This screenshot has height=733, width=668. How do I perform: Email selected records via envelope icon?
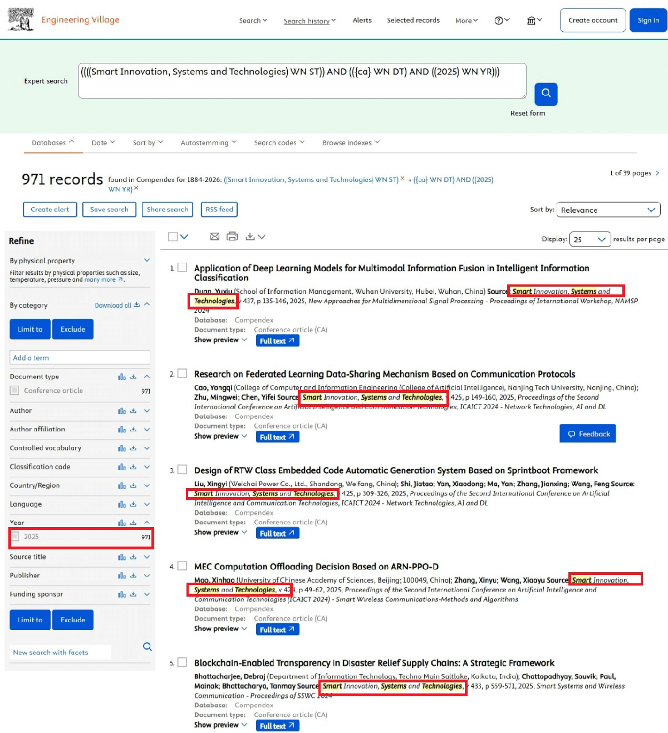click(x=214, y=237)
